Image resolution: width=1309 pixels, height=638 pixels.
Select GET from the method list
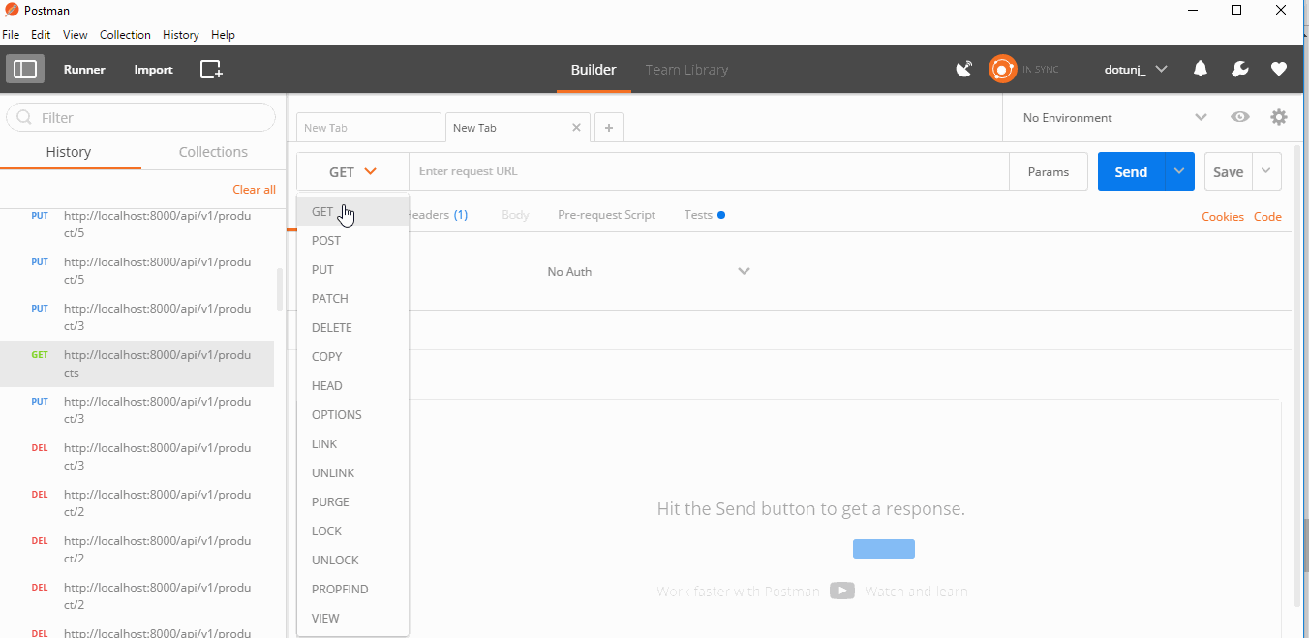[352, 211]
